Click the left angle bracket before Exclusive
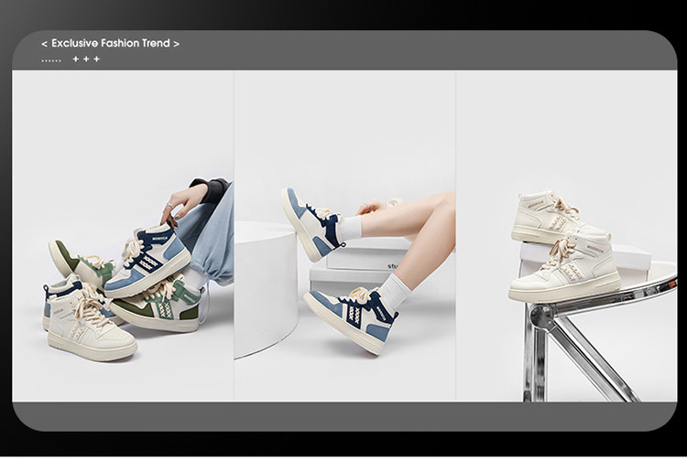 (x=44, y=44)
